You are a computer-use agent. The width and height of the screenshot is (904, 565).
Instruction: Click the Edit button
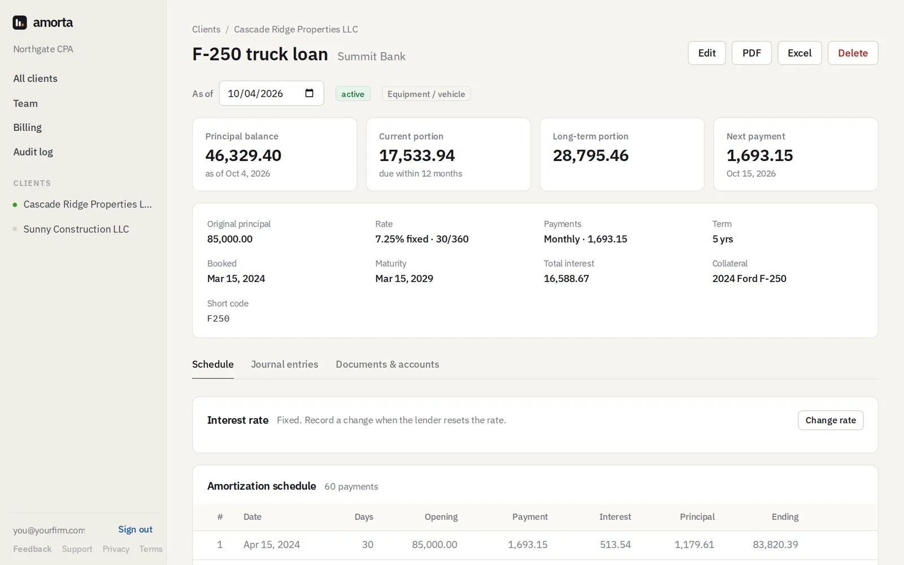[707, 53]
